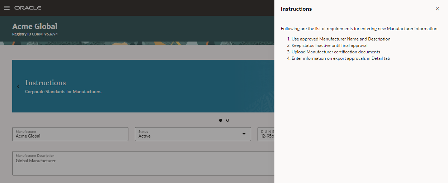Click the Instructions panel heading

tap(296, 9)
